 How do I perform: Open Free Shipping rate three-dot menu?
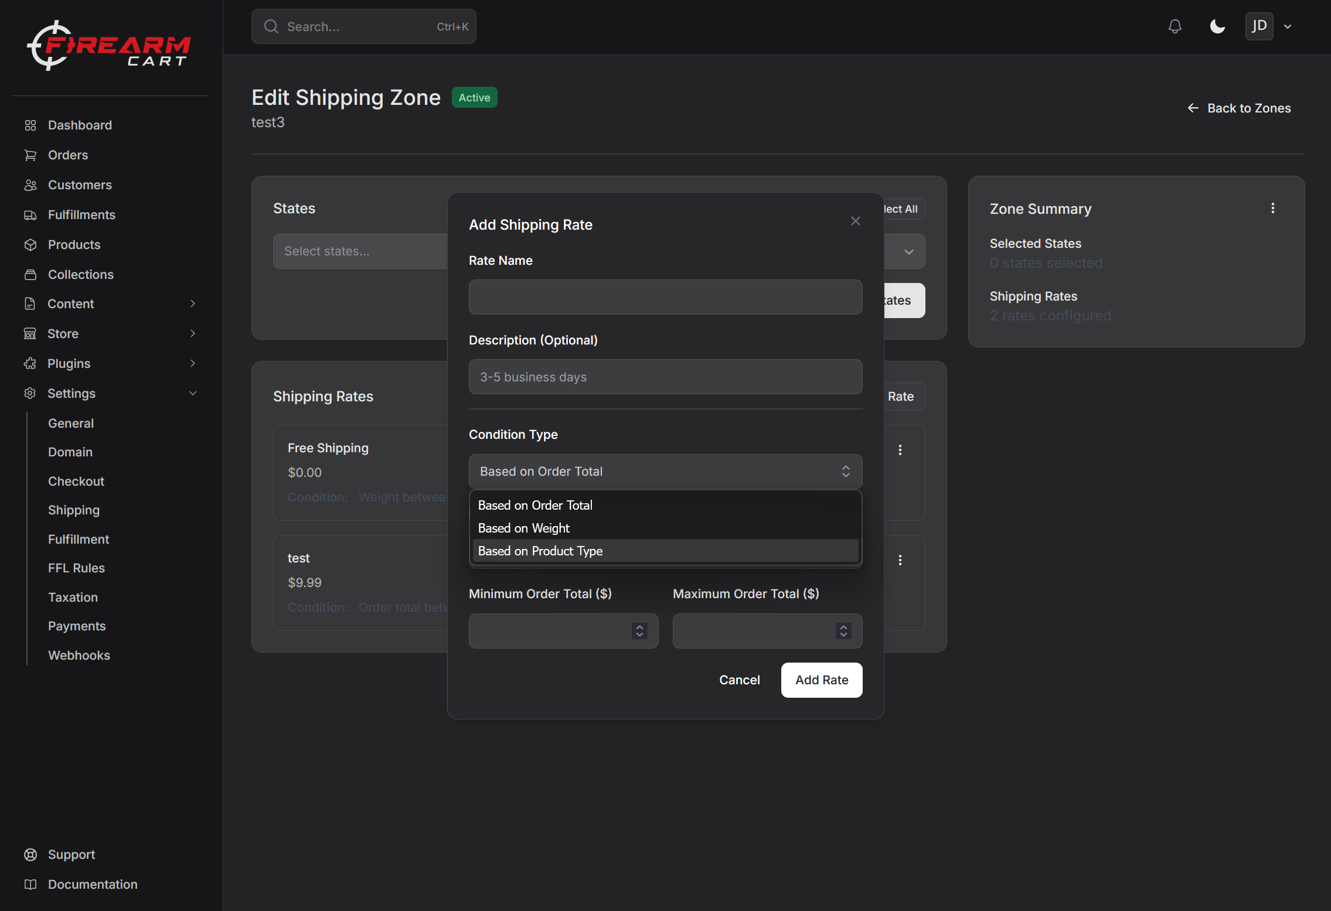pyautogui.click(x=900, y=450)
